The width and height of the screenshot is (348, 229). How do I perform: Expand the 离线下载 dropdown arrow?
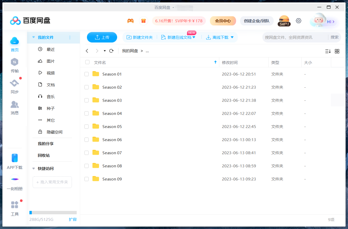click(x=232, y=38)
